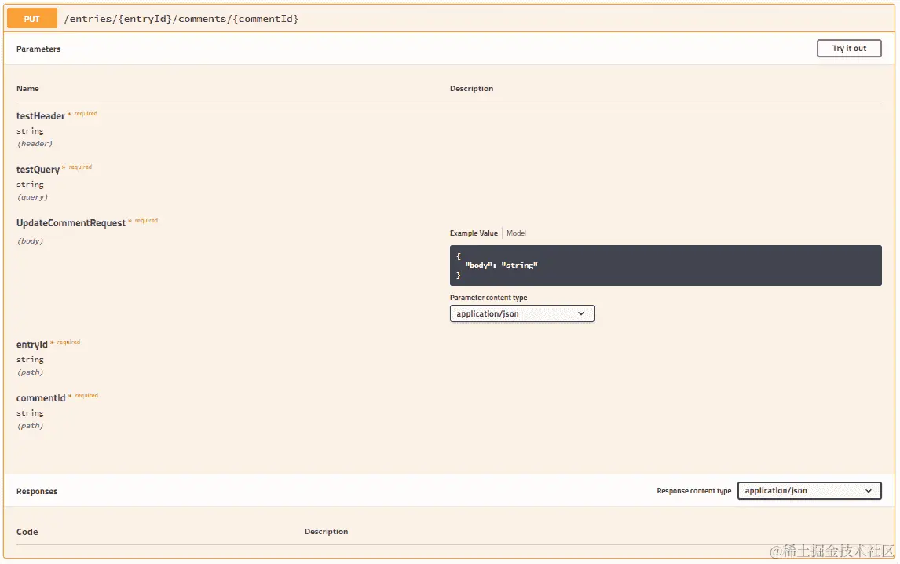The image size is (900, 564).
Task: Click the Description header in responses table
Action: coord(326,532)
